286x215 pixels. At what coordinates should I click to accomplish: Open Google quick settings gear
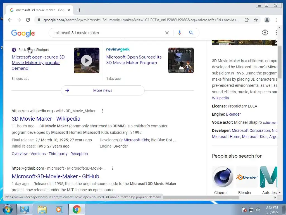[265, 32]
